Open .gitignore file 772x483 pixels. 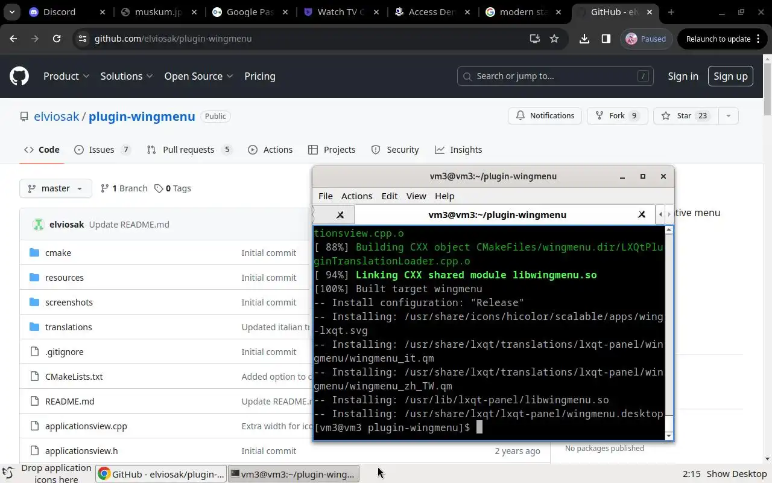(x=65, y=352)
